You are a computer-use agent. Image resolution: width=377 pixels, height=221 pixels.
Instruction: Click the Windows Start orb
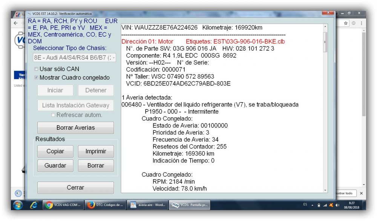(x=18, y=205)
